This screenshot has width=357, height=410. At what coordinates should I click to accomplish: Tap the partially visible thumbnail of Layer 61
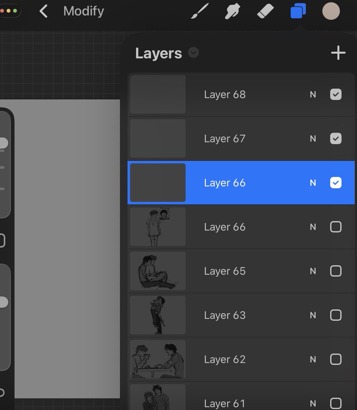coord(158,397)
